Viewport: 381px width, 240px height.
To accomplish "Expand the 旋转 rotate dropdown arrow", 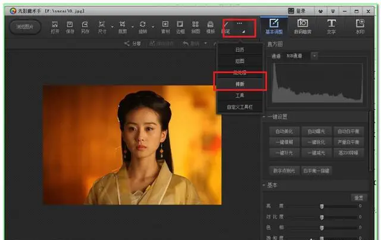I will [153, 27].
